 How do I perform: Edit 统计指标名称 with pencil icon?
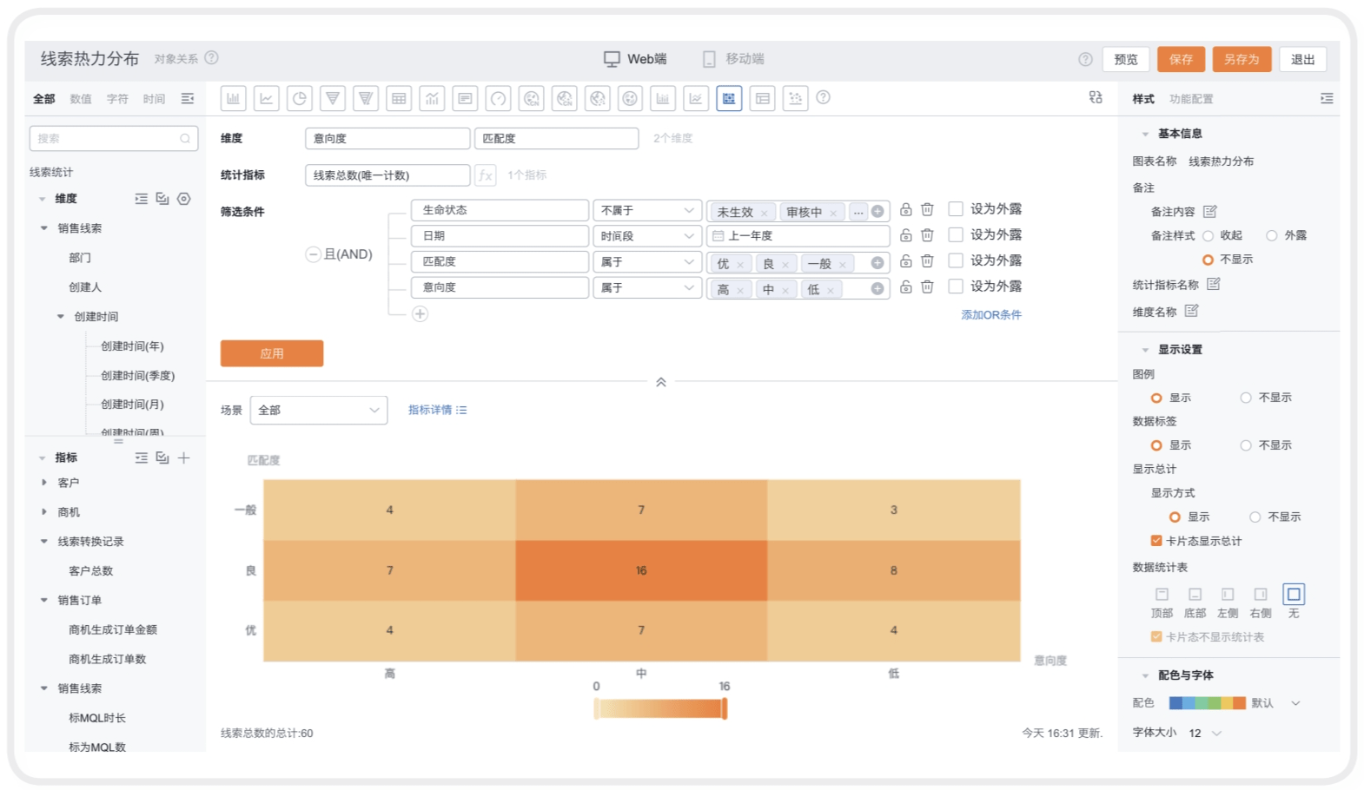(x=1214, y=284)
